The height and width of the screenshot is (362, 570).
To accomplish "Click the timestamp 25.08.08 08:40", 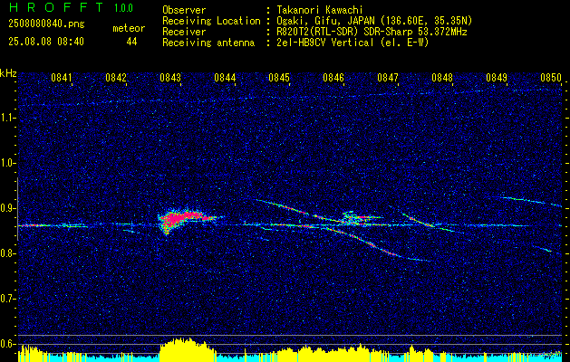I will click(x=46, y=42).
